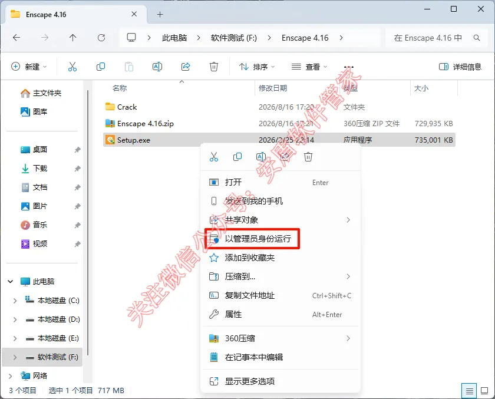Expand 本地磁盘 (E:) in the navigation tree

[x=15, y=338]
